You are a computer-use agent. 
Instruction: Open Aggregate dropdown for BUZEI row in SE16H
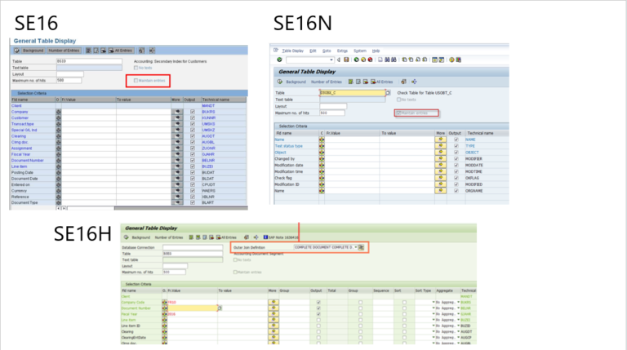click(x=458, y=320)
